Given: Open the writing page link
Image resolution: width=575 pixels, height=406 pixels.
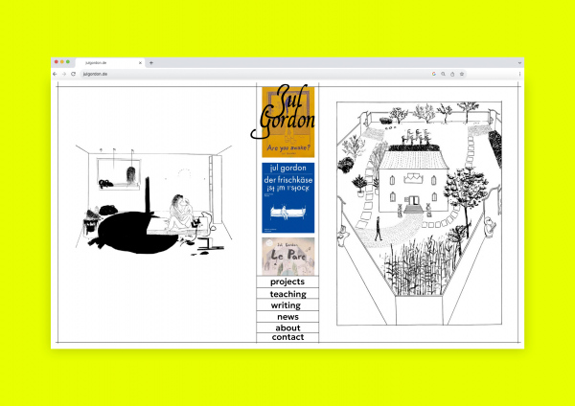Looking at the screenshot, I should (x=287, y=305).
